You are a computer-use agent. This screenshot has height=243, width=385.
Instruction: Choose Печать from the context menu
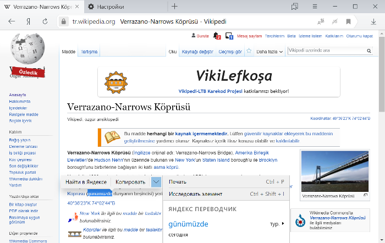pos(226,182)
